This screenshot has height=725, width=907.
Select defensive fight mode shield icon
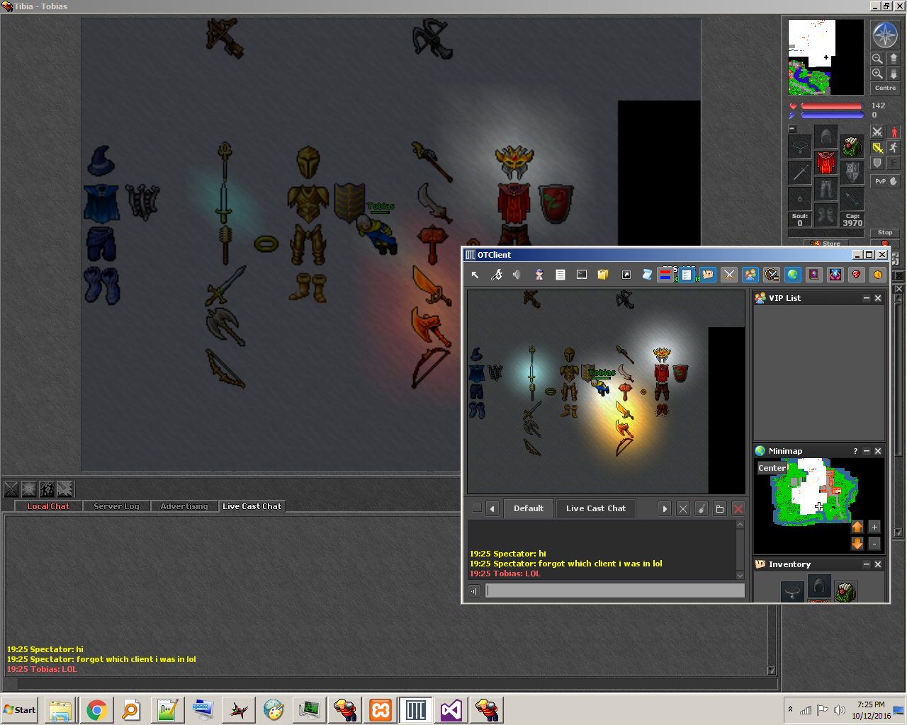(877, 163)
